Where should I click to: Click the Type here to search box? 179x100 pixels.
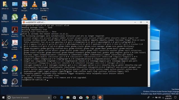[29, 97]
